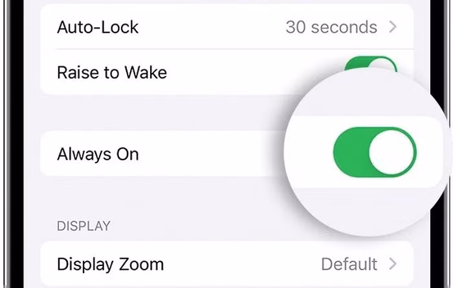Disable the Raise to Wake switch
The width and height of the screenshot is (453, 288).
pyautogui.click(x=370, y=65)
